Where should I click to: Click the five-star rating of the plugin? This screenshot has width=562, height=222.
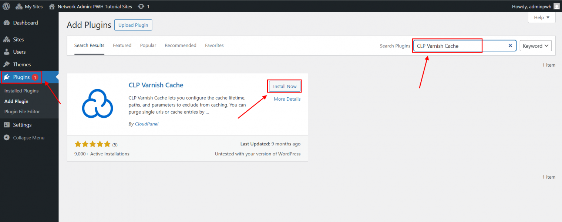92,144
